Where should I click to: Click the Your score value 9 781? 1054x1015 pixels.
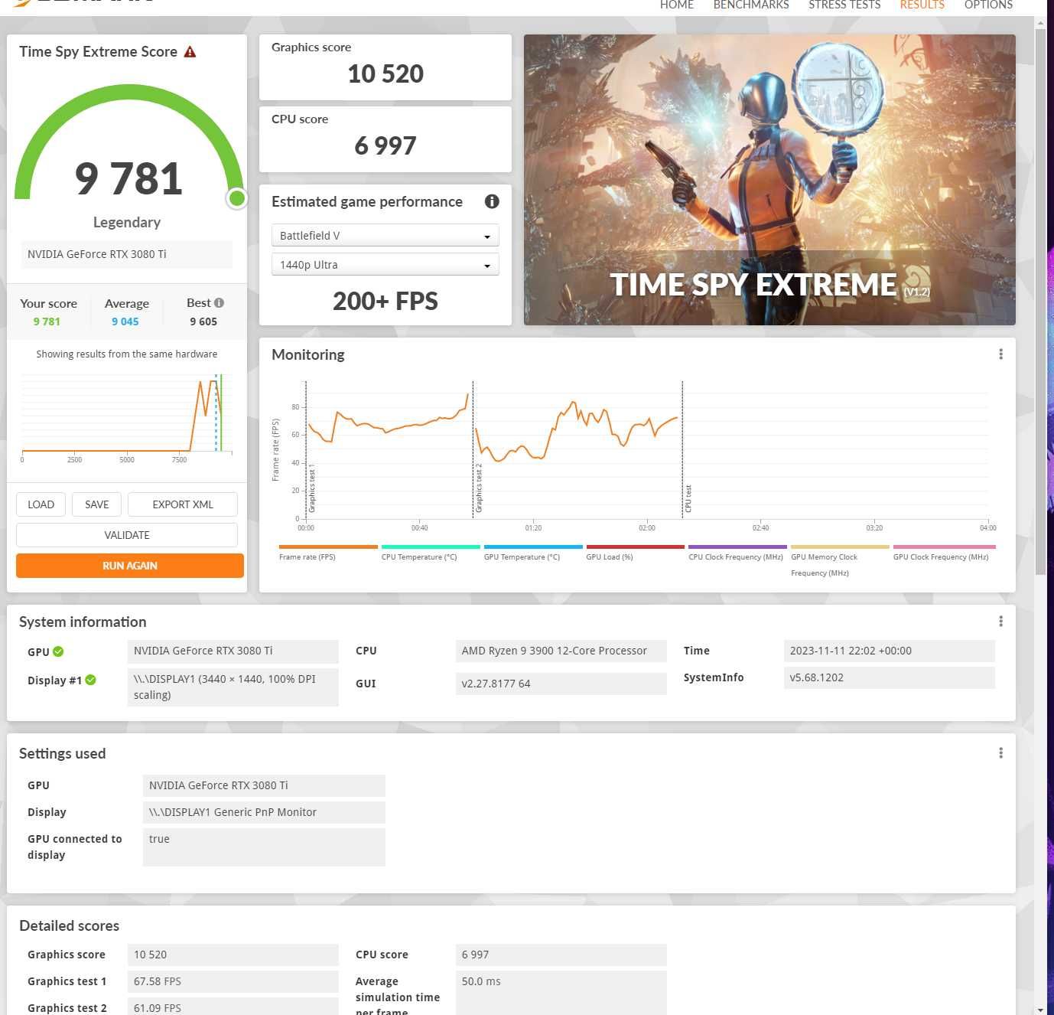tap(47, 321)
